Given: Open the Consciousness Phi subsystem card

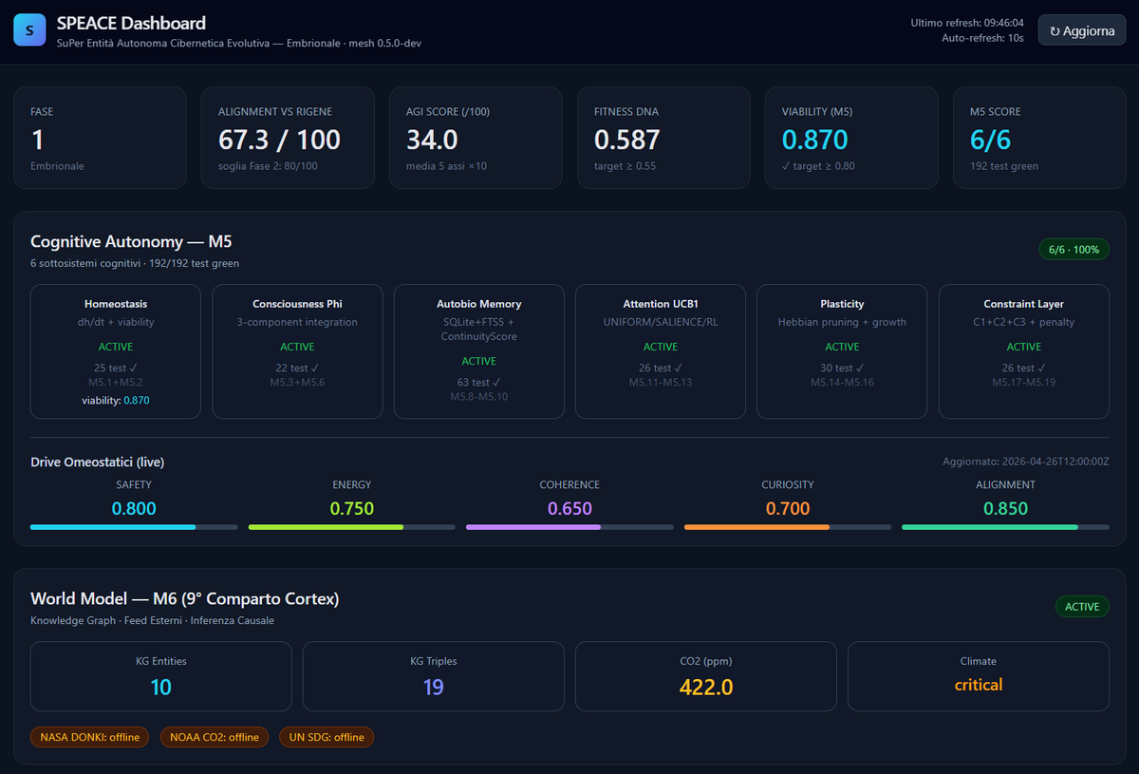Looking at the screenshot, I should [297, 351].
